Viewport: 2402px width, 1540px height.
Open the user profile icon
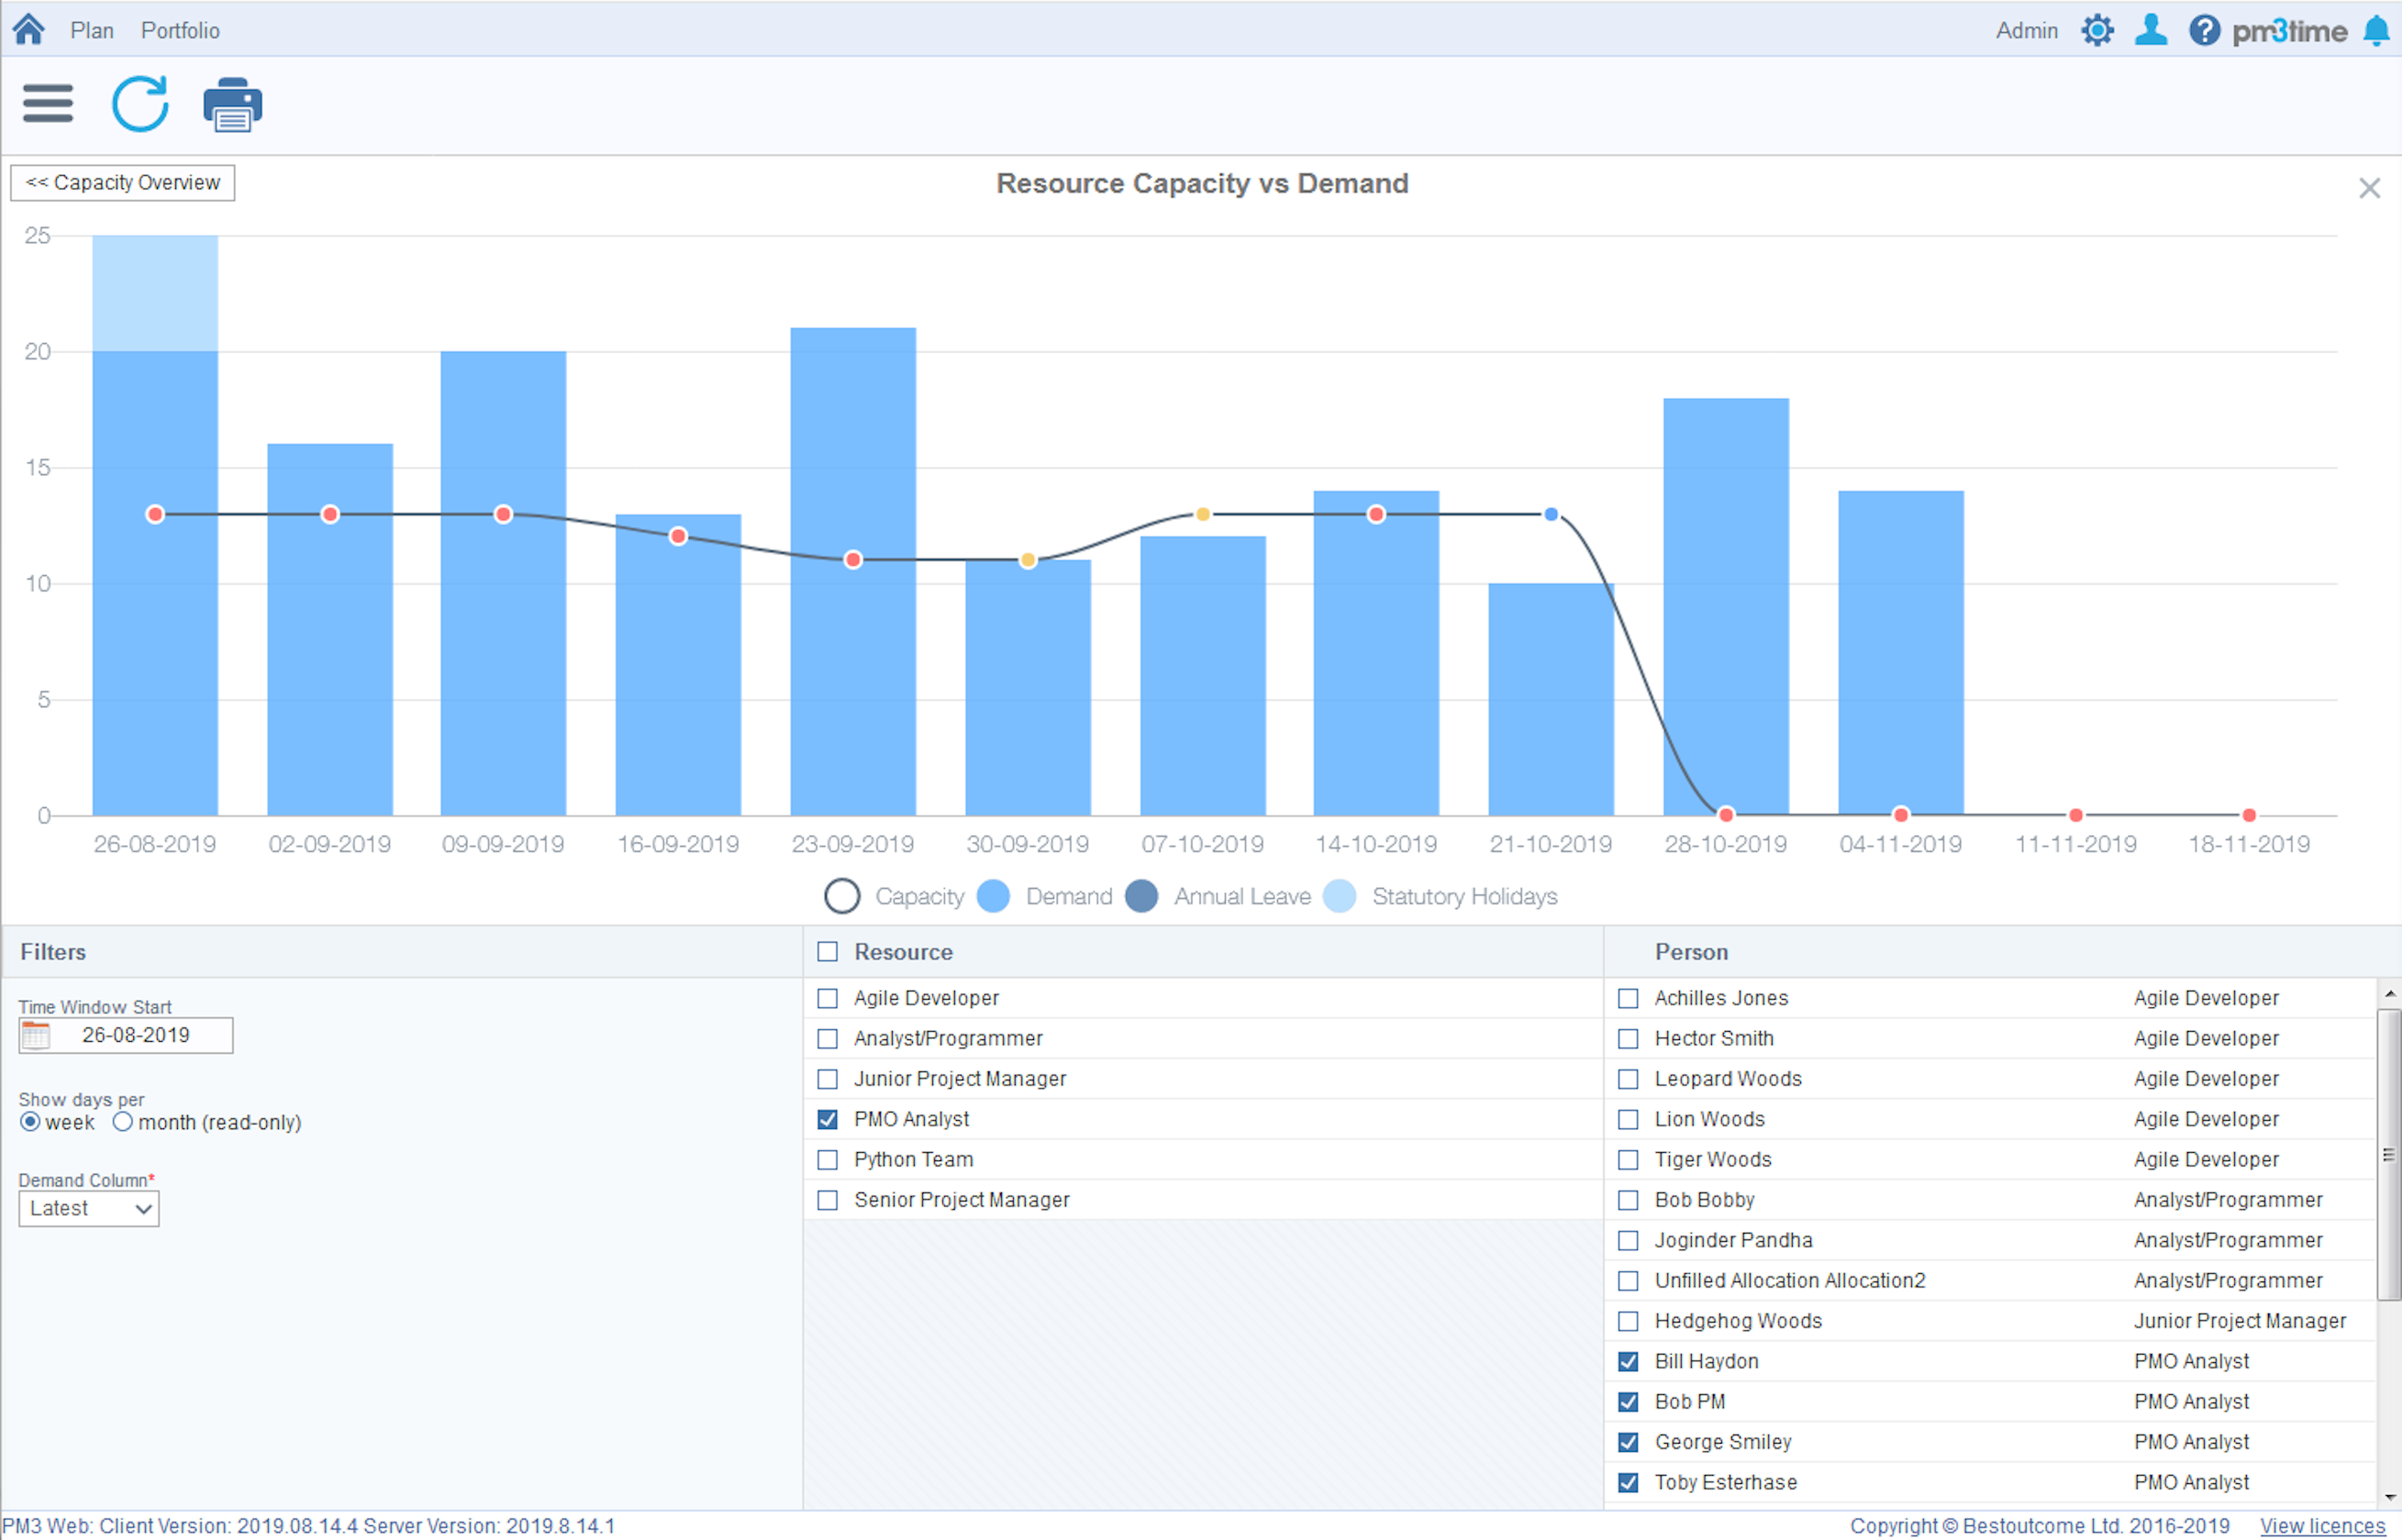[2150, 30]
